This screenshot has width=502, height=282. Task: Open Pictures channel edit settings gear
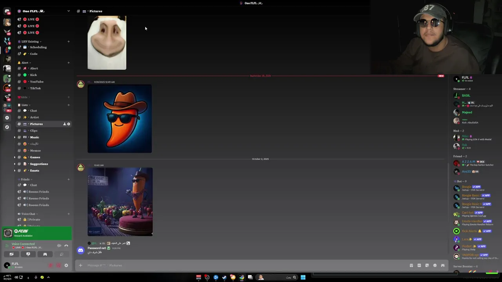69,124
